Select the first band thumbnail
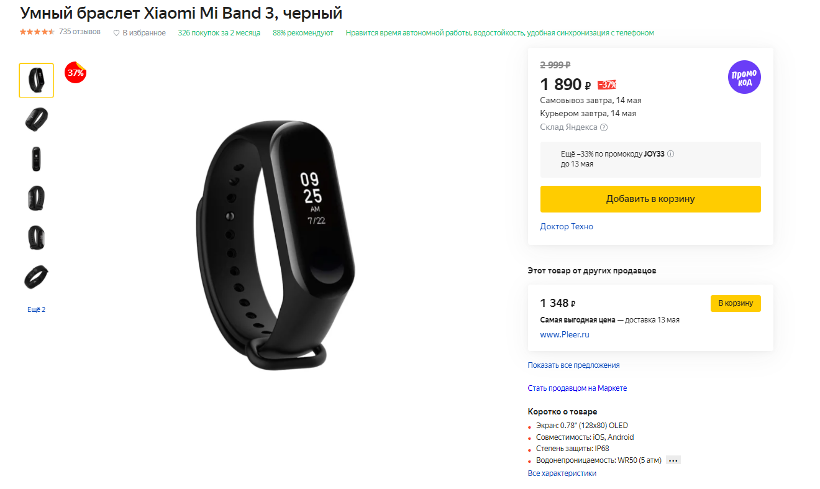This screenshot has width=820, height=489. point(36,80)
